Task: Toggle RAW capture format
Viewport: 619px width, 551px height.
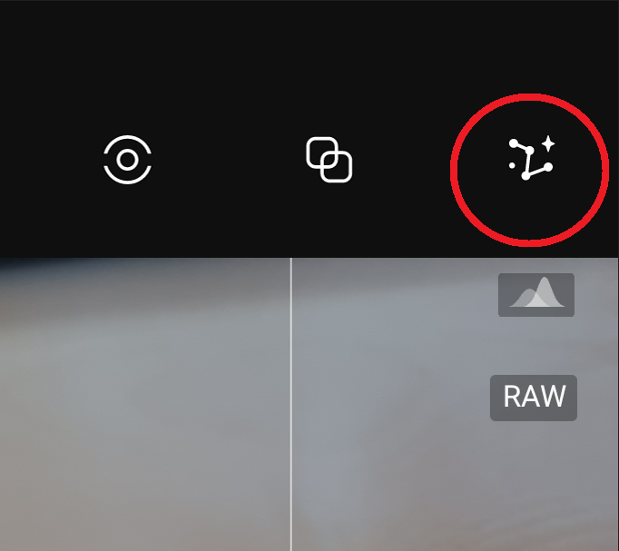Action: (534, 398)
